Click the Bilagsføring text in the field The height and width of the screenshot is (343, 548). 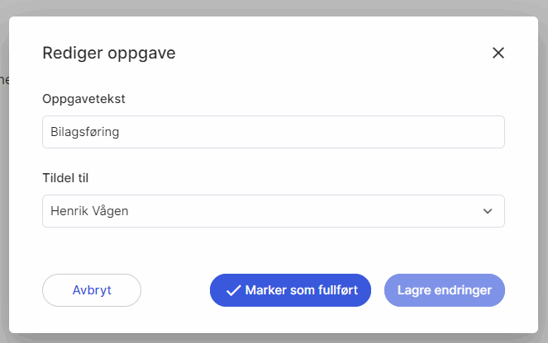[x=85, y=132]
